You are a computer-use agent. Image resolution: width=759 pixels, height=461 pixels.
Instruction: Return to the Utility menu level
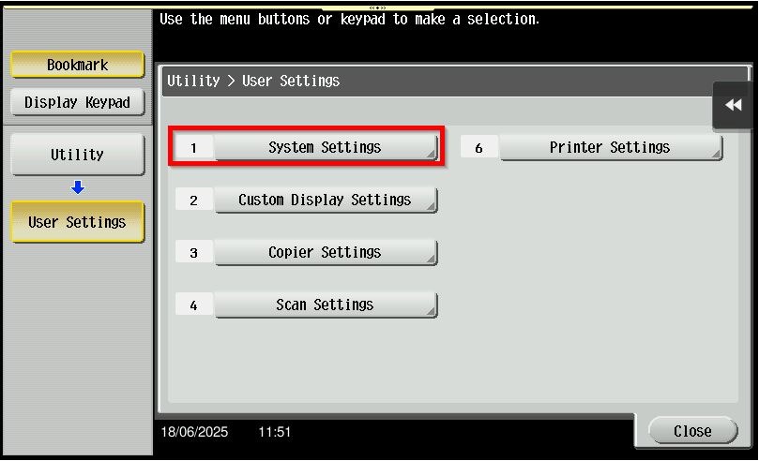tap(78, 155)
